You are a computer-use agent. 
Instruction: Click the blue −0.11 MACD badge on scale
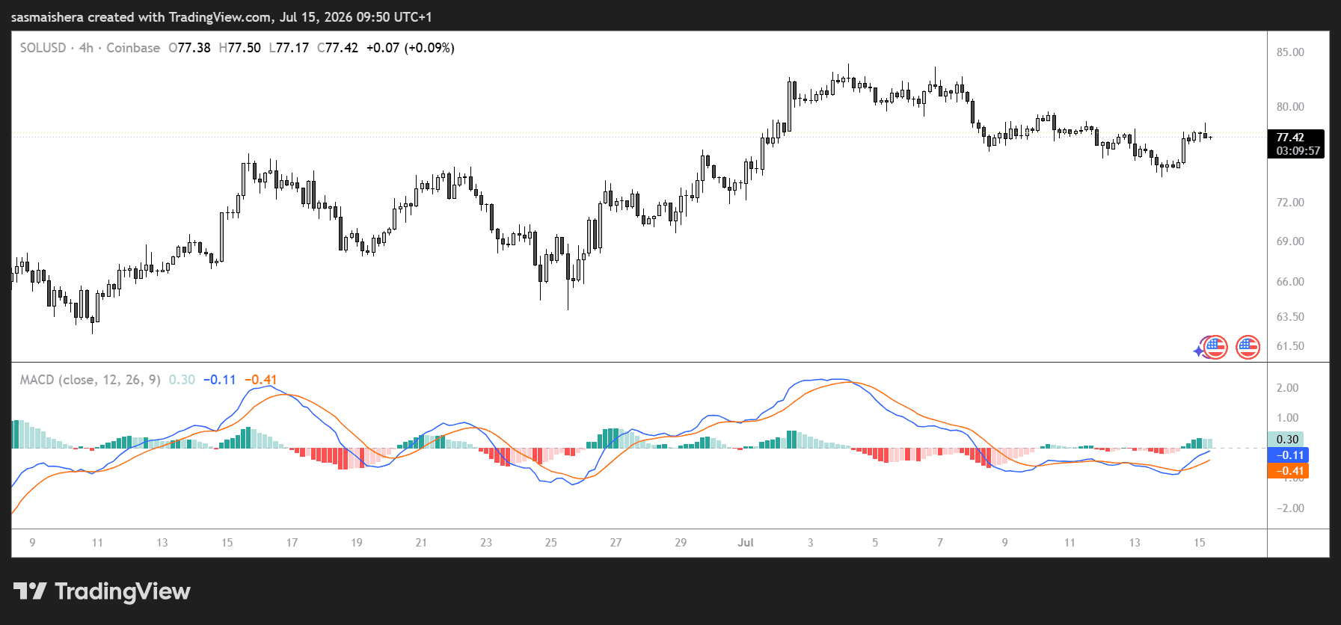pyautogui.click(x=1288, y=455)
